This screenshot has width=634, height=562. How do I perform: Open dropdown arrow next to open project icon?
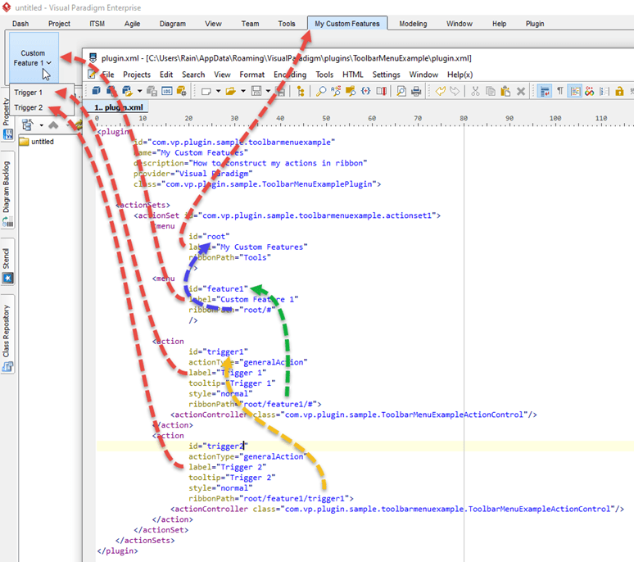tap(139, 91)
